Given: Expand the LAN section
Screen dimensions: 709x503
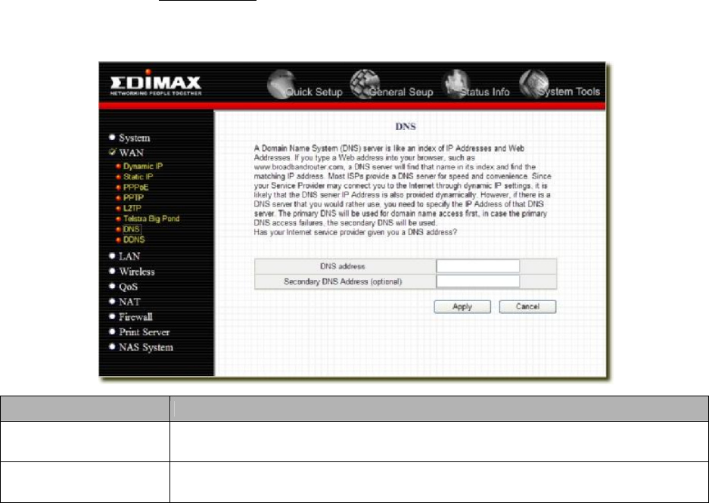Looking at the screenshot, I should click(129, 256).
